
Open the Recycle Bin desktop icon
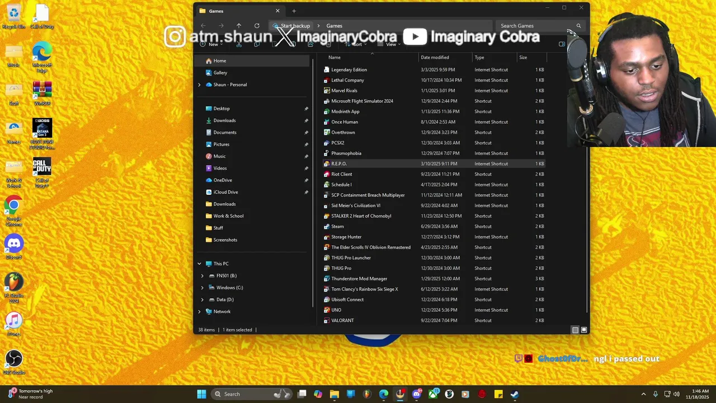[13, 17]
